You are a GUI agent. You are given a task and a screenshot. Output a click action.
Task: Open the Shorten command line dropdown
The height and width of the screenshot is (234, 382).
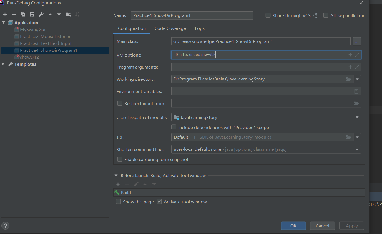357,149
